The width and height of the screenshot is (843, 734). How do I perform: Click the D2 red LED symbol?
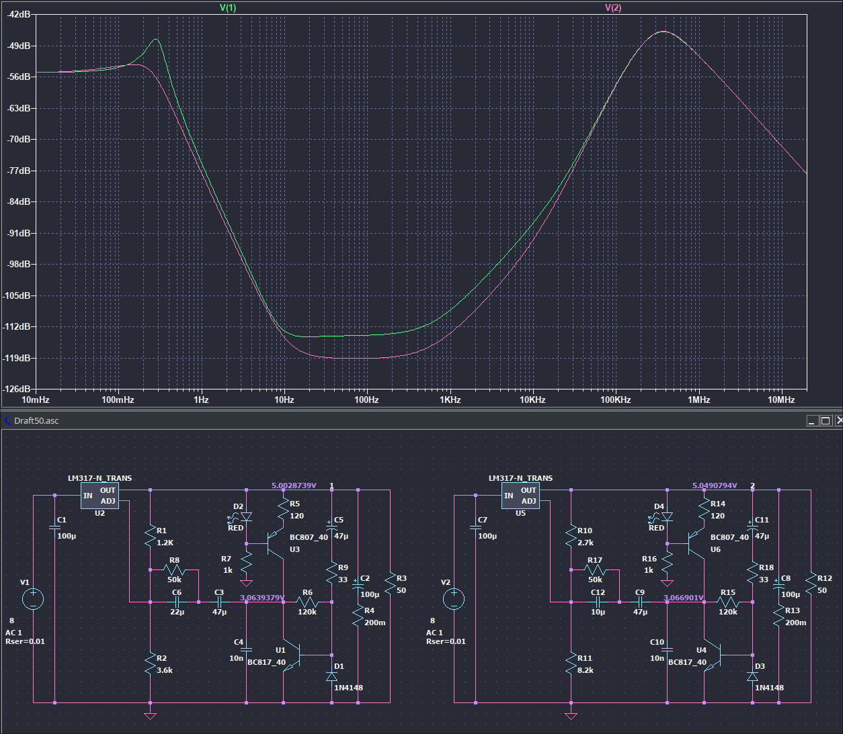coord(246,517)
